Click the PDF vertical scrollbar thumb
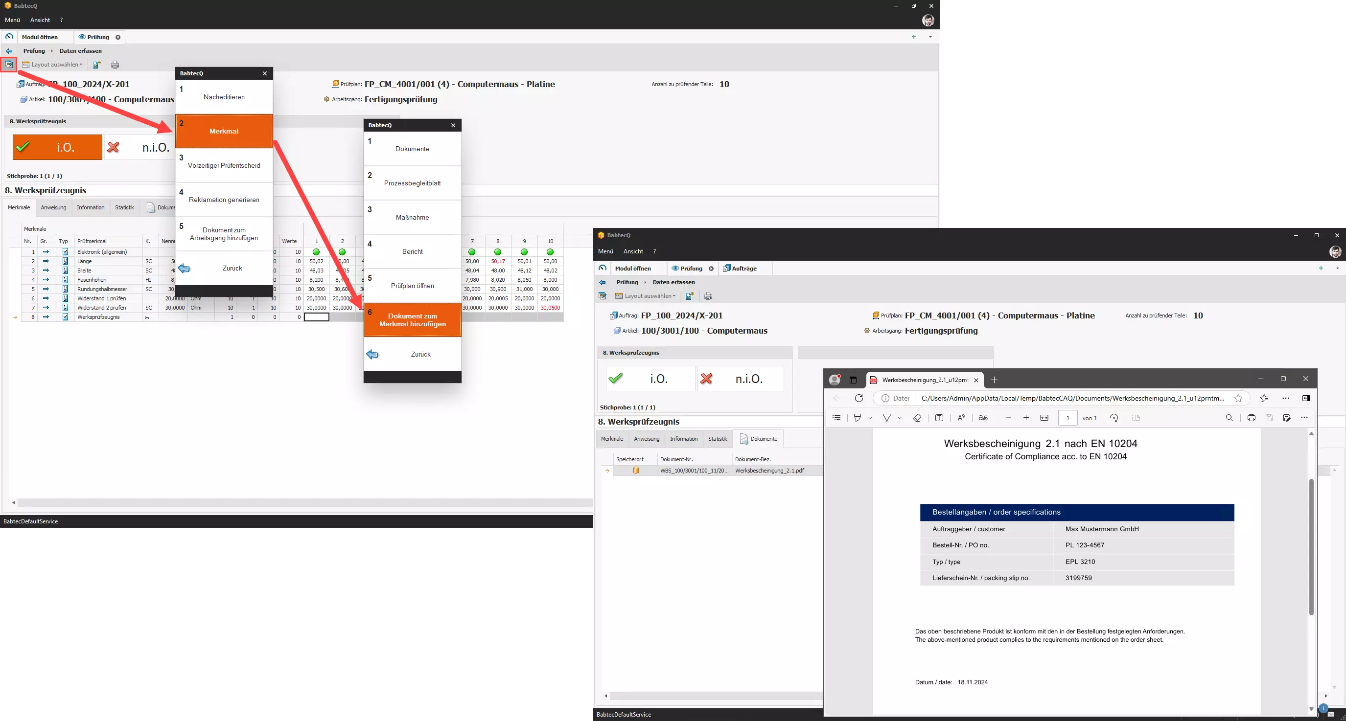The height and width of the screenshot is (721, 1346). click(x=1311, y=547)
